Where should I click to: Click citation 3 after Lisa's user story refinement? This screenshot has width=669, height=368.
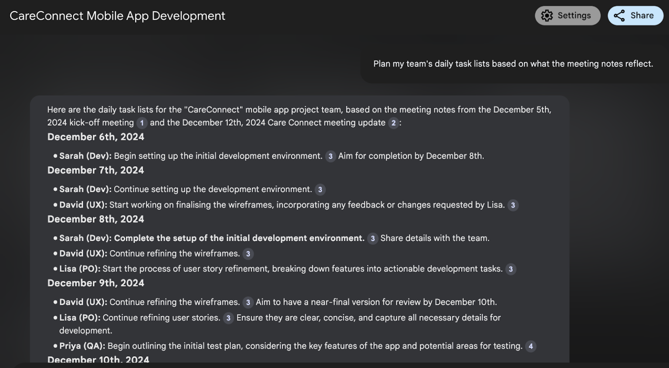[x=511, y=269]
